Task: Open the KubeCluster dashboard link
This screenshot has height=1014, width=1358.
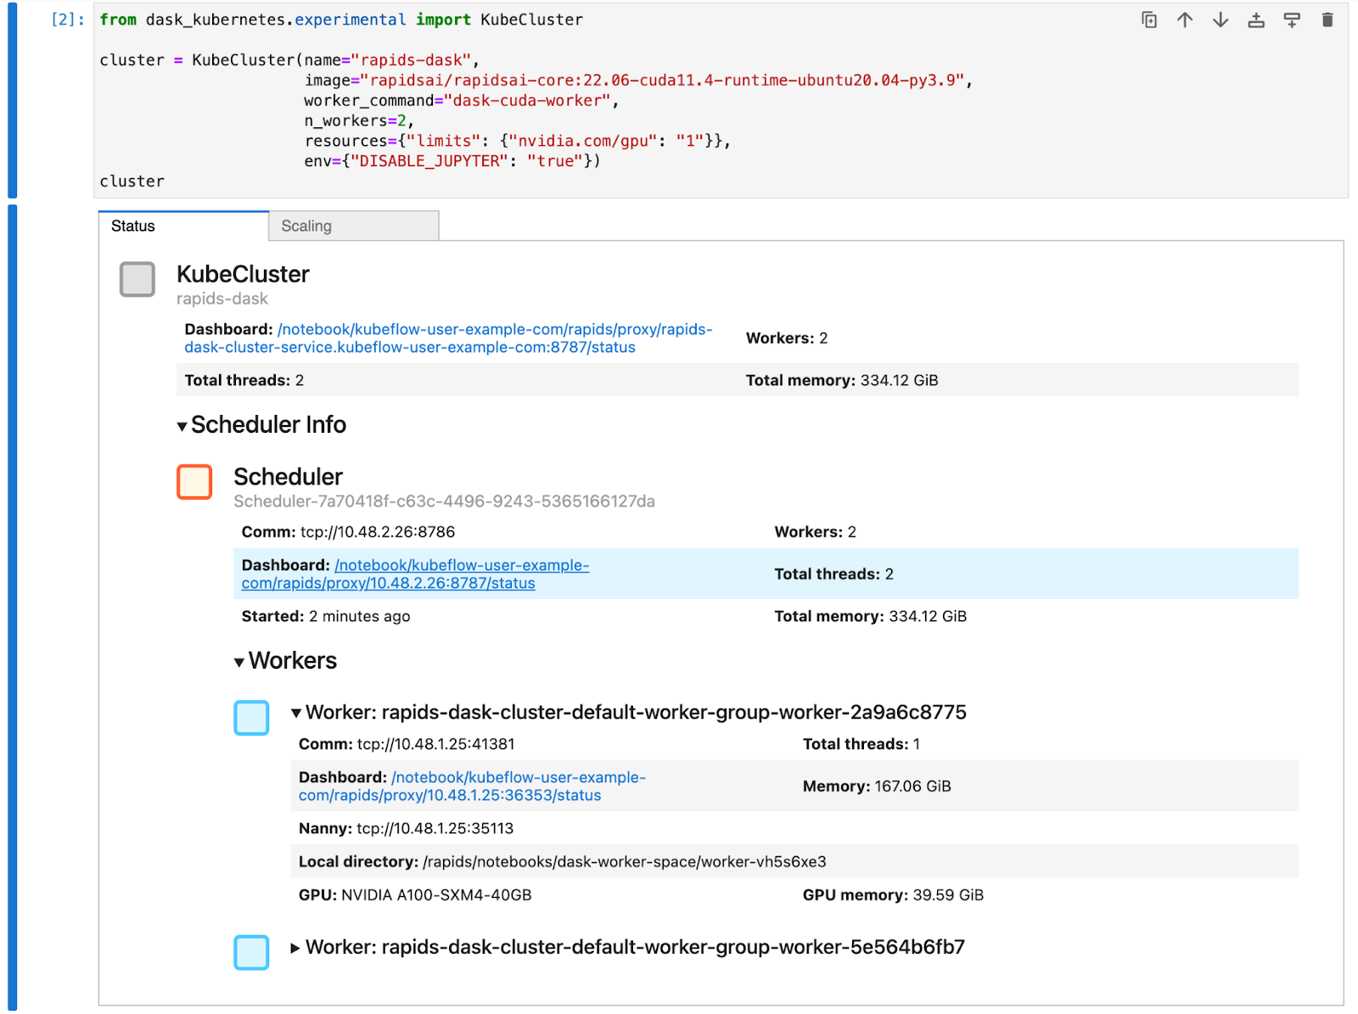Action: [448, 338]
